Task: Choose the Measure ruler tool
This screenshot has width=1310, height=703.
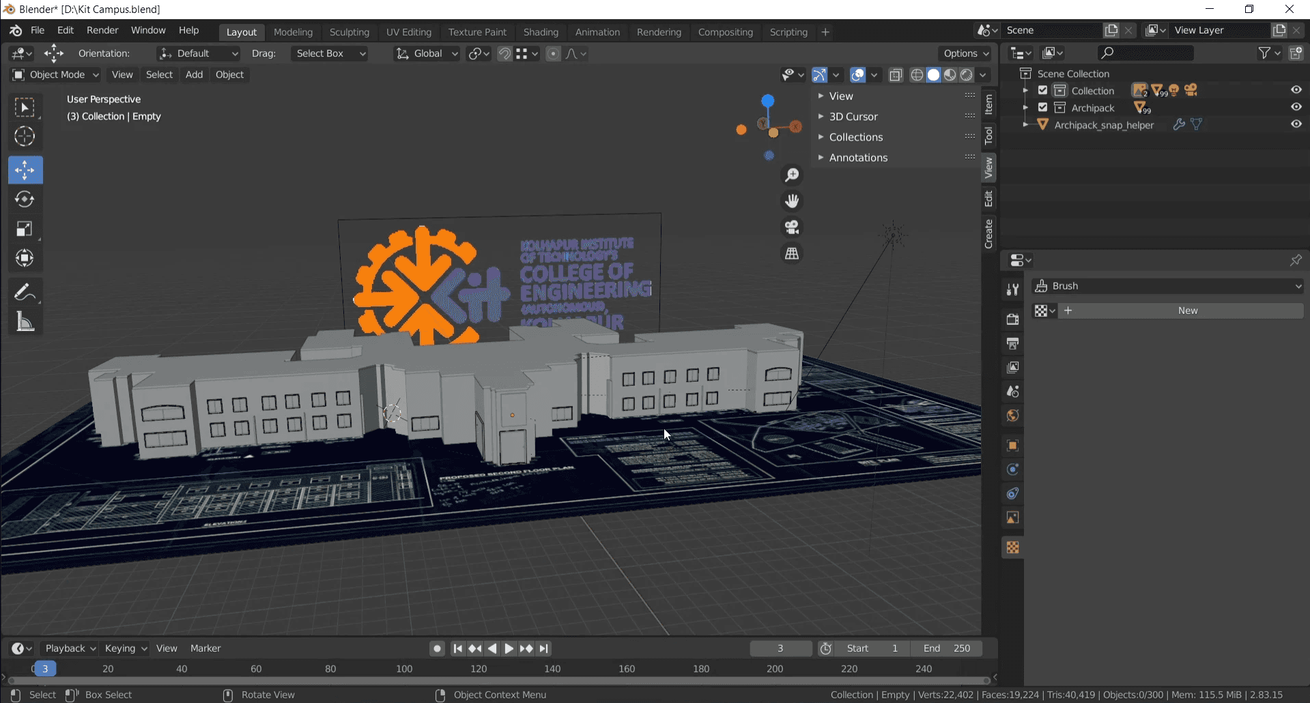Action: (x=25, y=321)
